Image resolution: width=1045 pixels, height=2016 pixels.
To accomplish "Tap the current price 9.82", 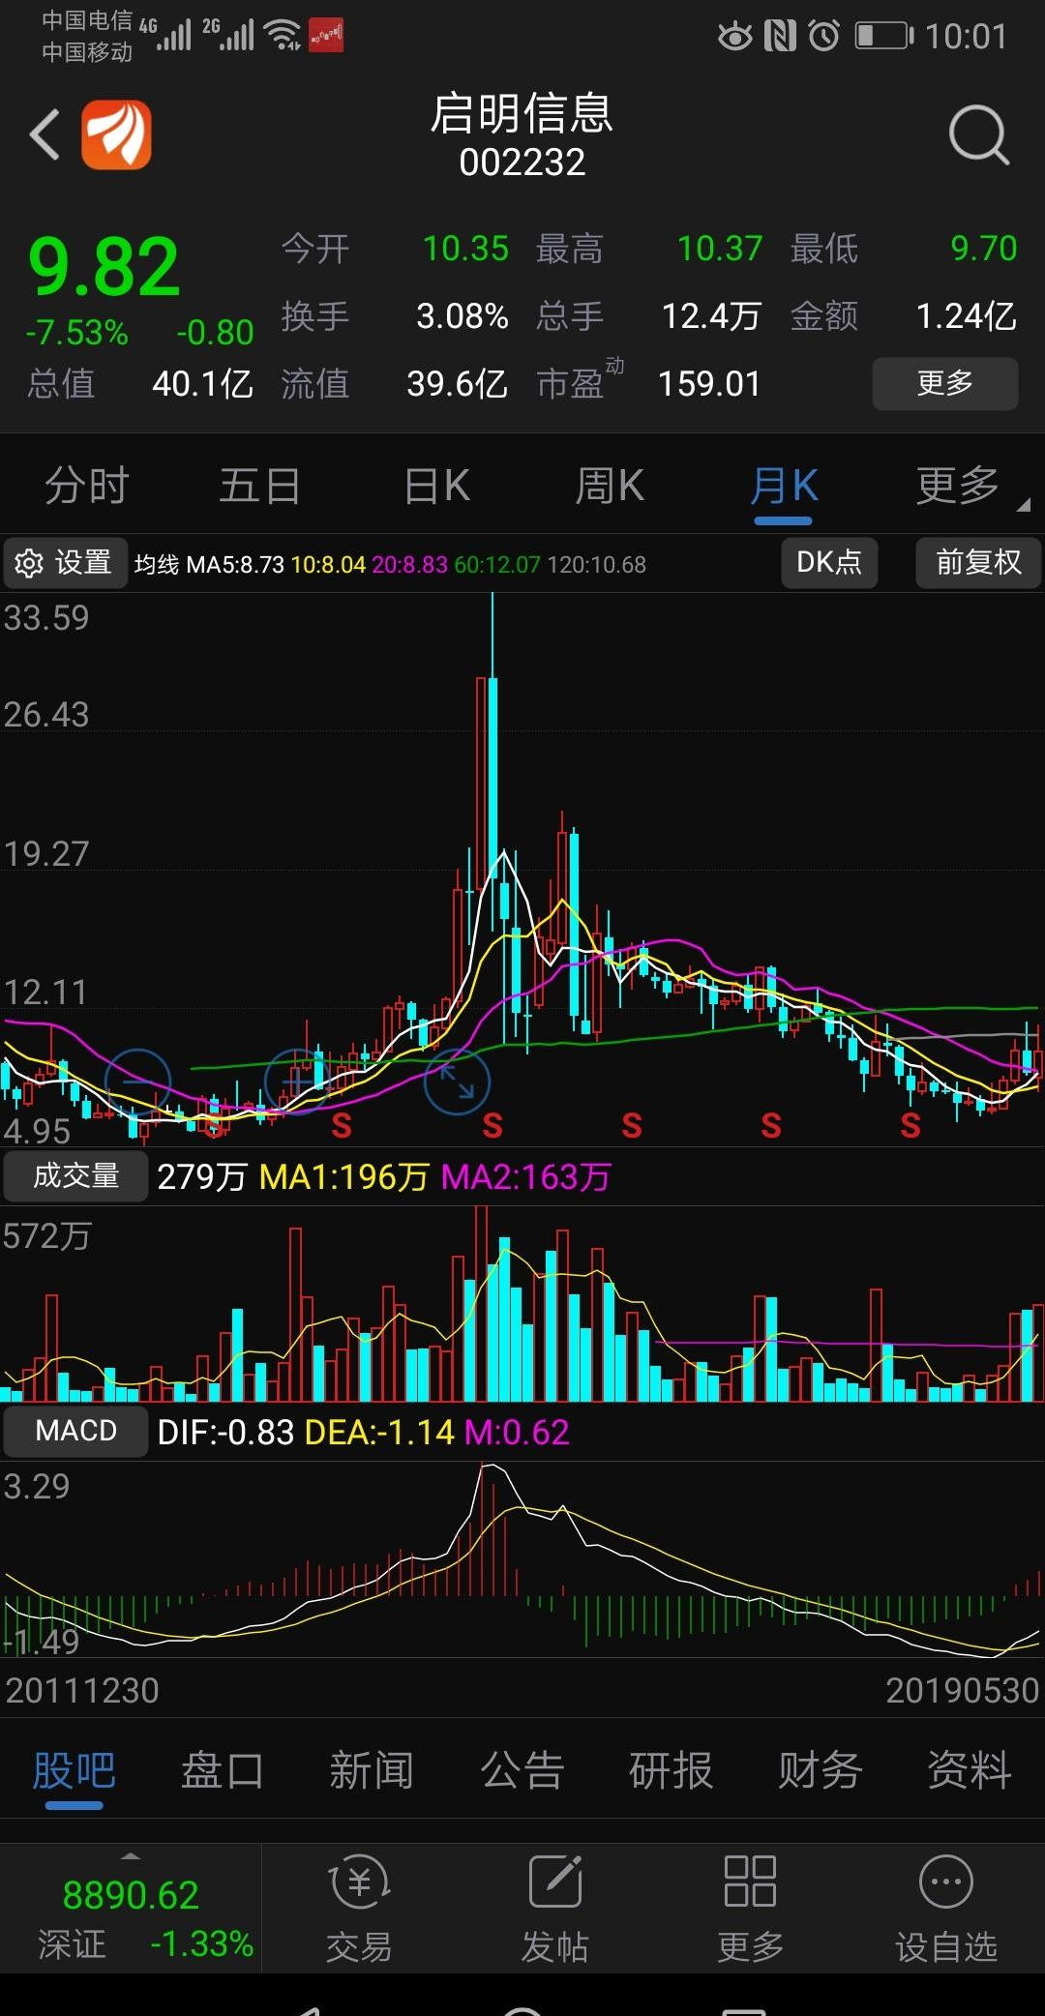I will click(x=104, y=268).
